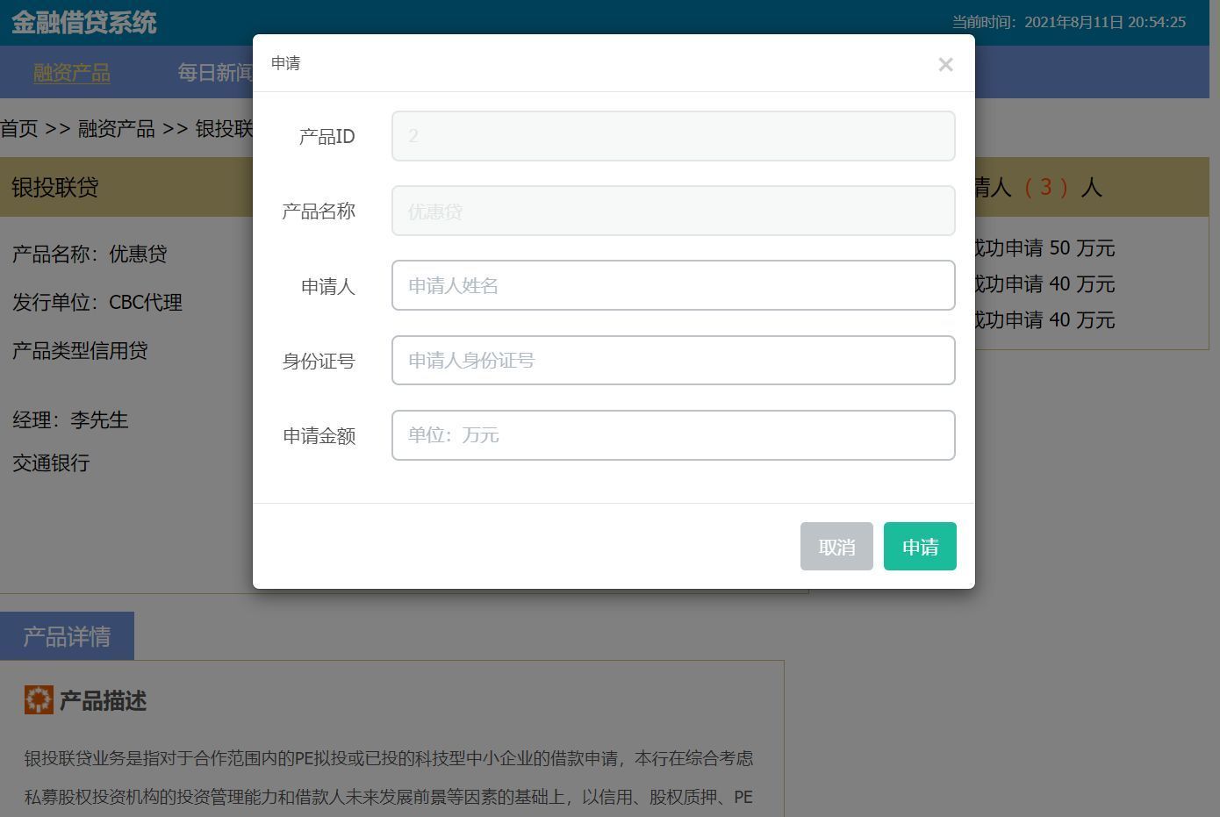Select the 产品详情 tab

coord(67,636)
